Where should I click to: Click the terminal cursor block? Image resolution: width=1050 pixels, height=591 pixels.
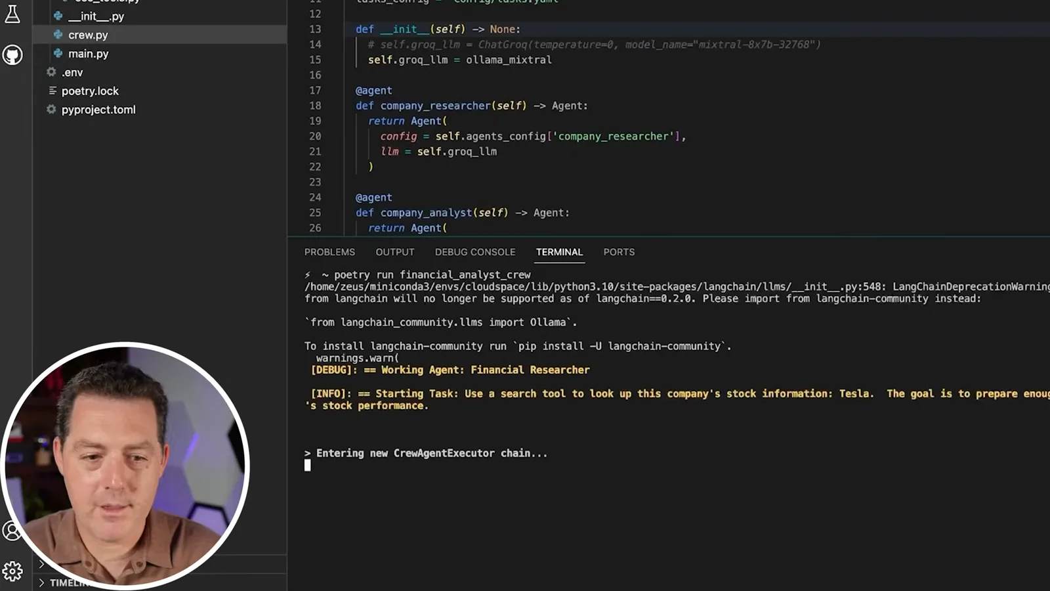coord(307,466)
